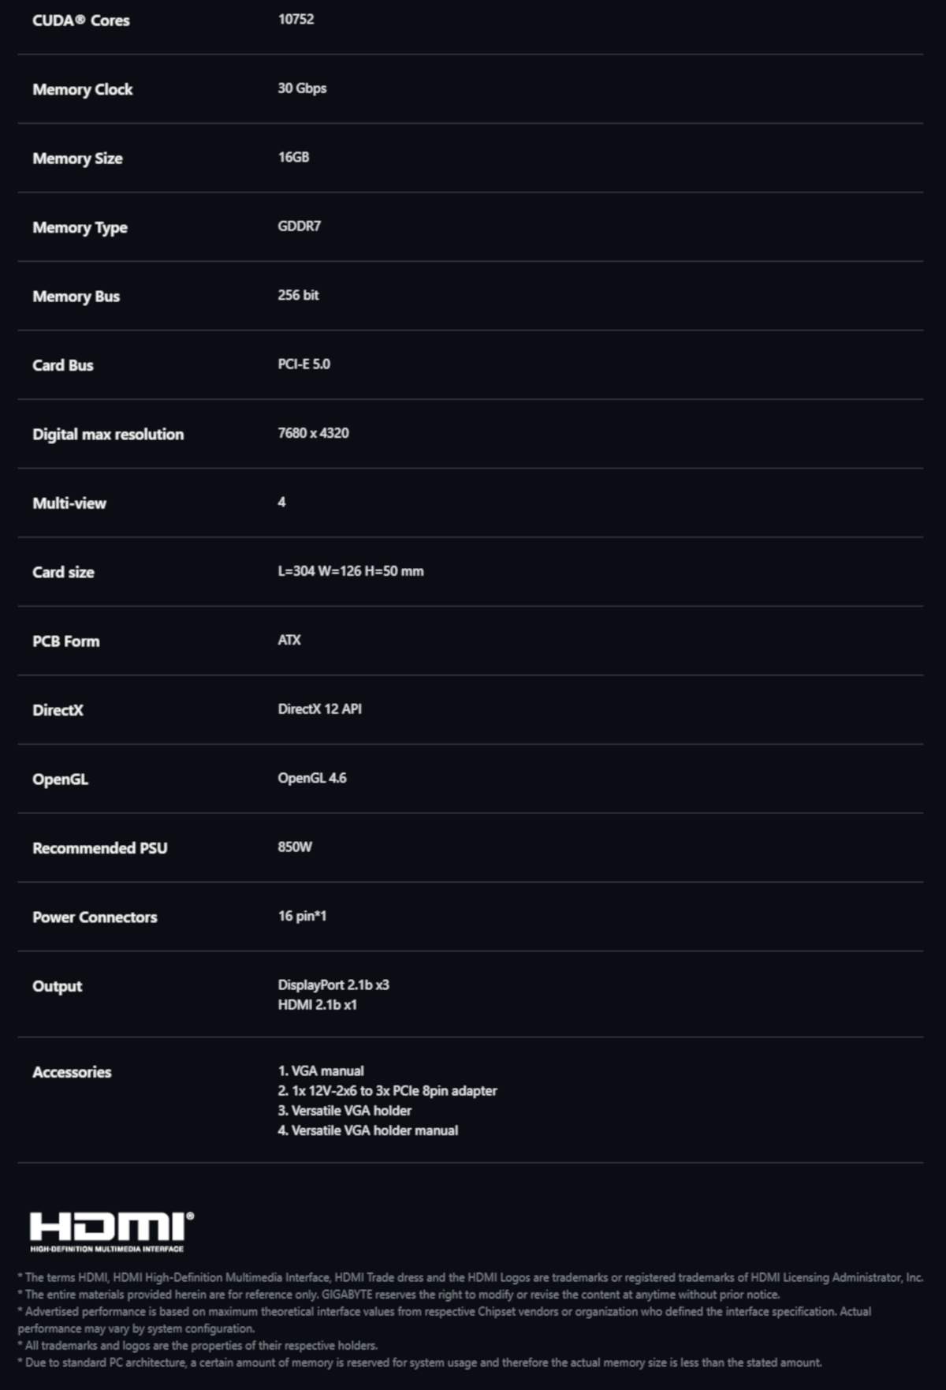The image size is (946, 1390).
Task: Select the 10752 cores value
Action: click(x=296, y=19)
